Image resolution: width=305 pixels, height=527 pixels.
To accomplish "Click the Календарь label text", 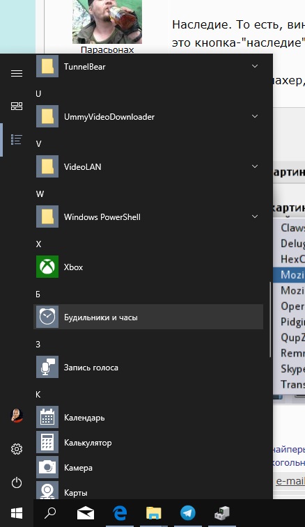I will [84, 418].
